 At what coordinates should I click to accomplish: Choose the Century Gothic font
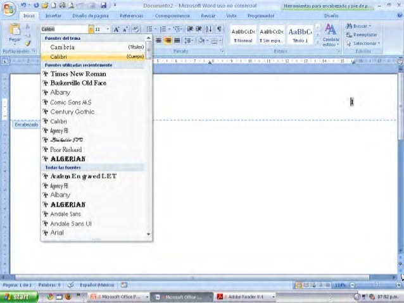(93, 112)
